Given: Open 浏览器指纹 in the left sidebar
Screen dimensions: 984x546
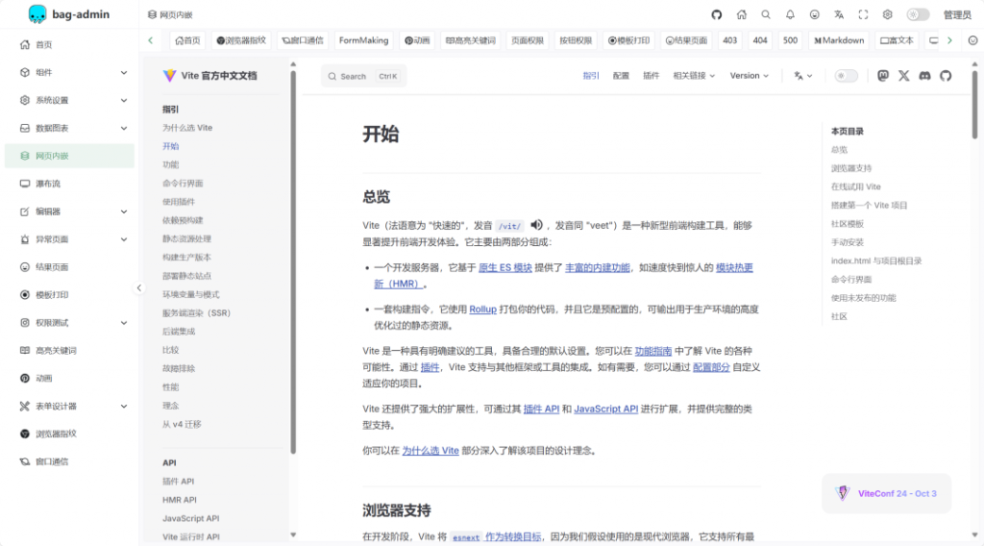Looking at the screenshot, I should click(69, 434).
